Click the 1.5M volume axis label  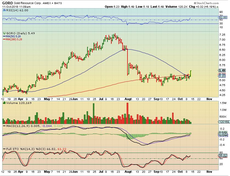(x=223, y=103)
